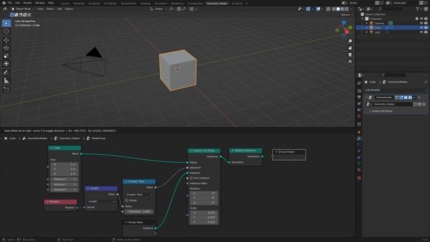Hide the Collection in viewport

coord(421,19)
